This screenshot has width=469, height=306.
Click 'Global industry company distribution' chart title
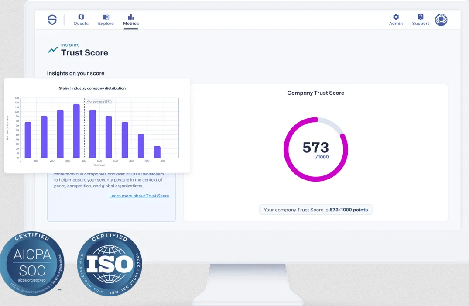tap(92, 88)
